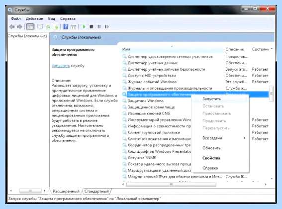Open the Вид menu
The image size is (282, 209).
tap(51, 18)
